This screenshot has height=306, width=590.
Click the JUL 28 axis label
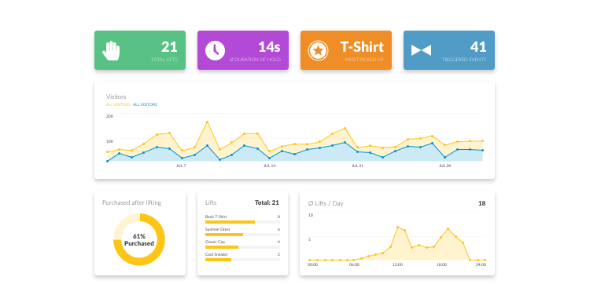[444, 166]
